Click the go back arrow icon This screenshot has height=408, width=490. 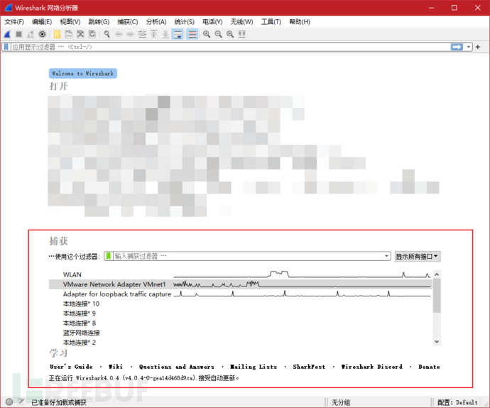119,34
